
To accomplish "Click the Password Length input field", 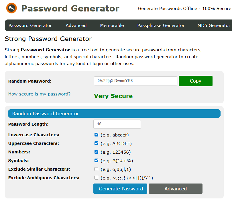I will (x=117, y=124).
